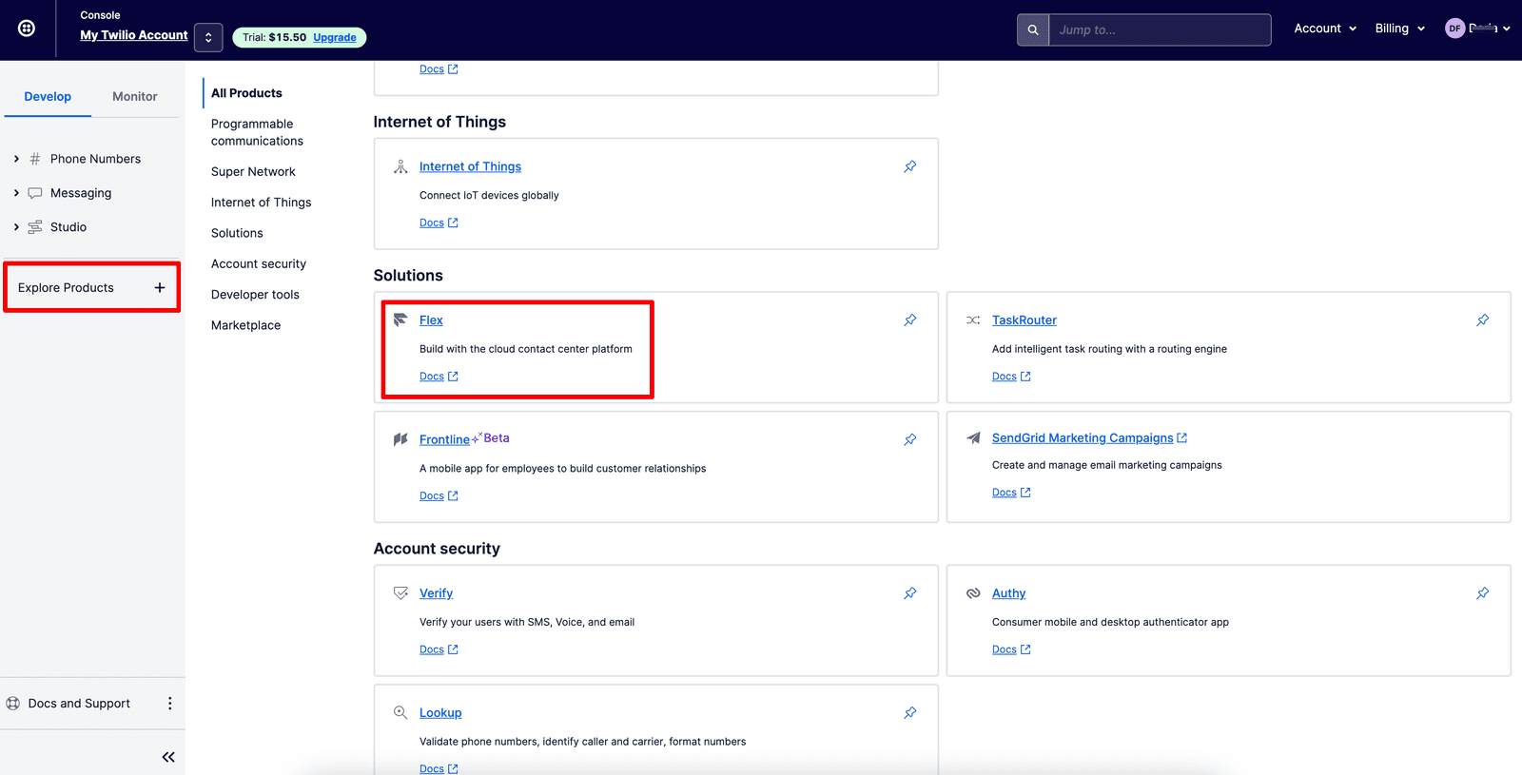The width and height of the screenshot is (1522, 775).
Task: Click the Twilio console home logo
Action: click(27, 29)
